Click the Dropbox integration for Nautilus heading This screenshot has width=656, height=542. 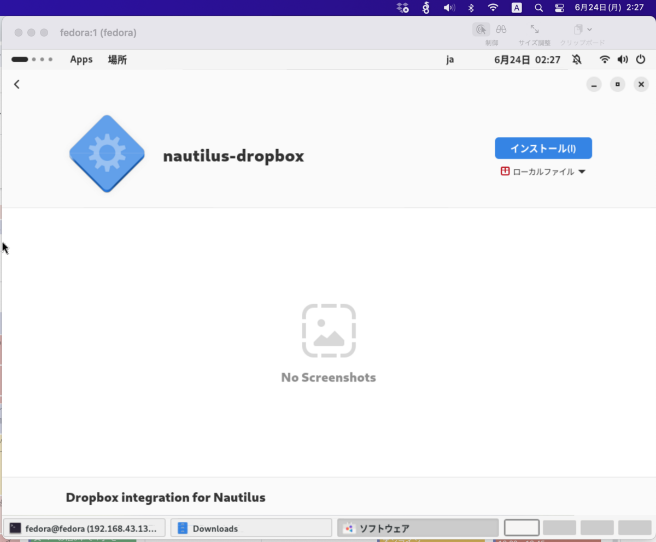[166, 497]
